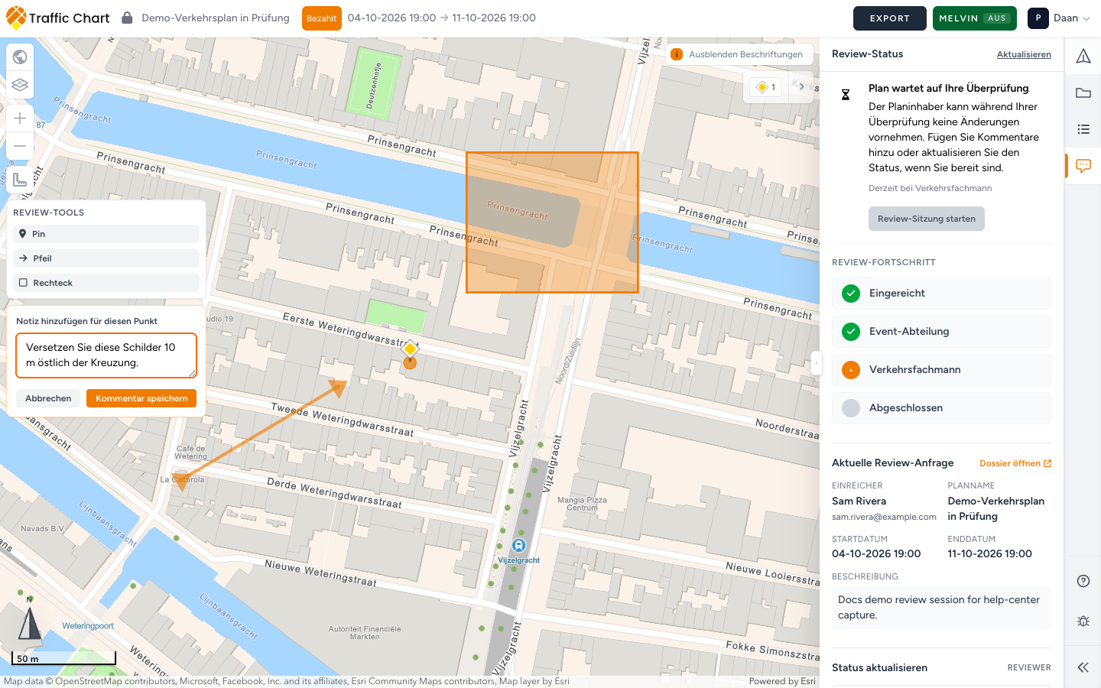Click the Bezahlt status badge
1101x688 pixels.
pos(322,18)
